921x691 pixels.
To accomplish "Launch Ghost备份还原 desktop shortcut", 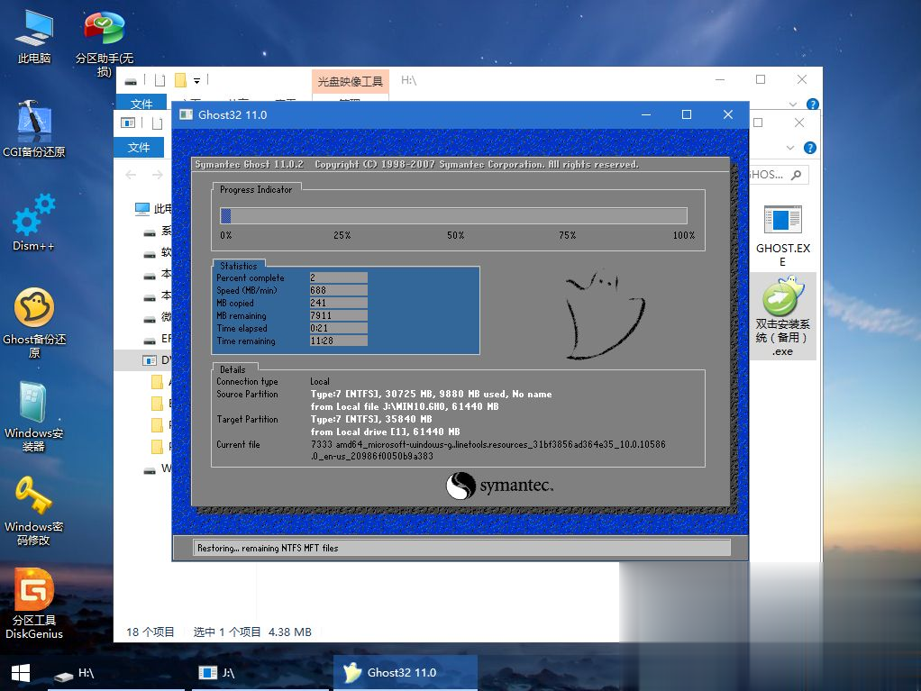I will tap(34, 323).
